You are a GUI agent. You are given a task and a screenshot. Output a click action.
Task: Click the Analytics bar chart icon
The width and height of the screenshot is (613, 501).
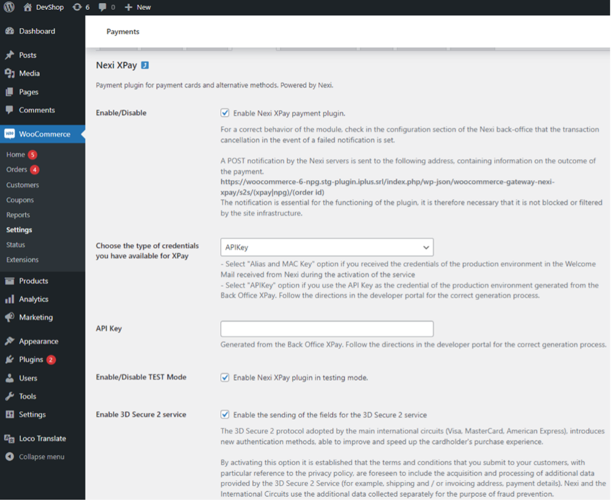10,299
